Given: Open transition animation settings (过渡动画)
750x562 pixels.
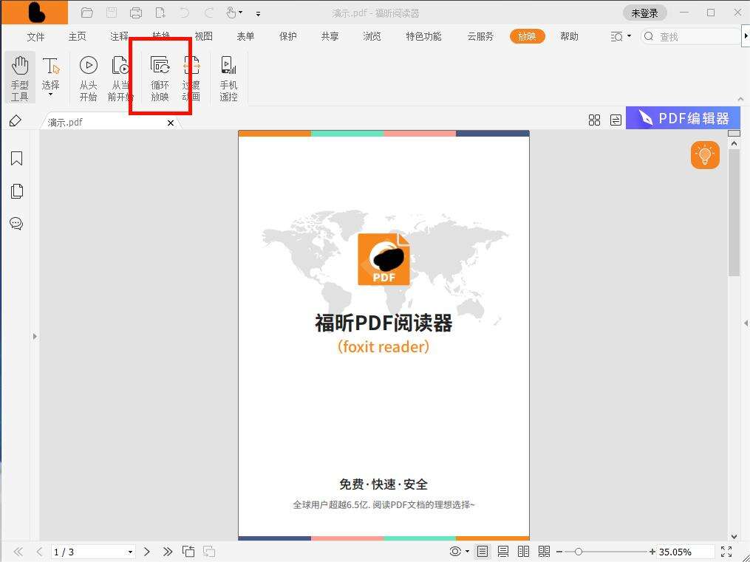Looking at the screenshot, I should 191,76.
